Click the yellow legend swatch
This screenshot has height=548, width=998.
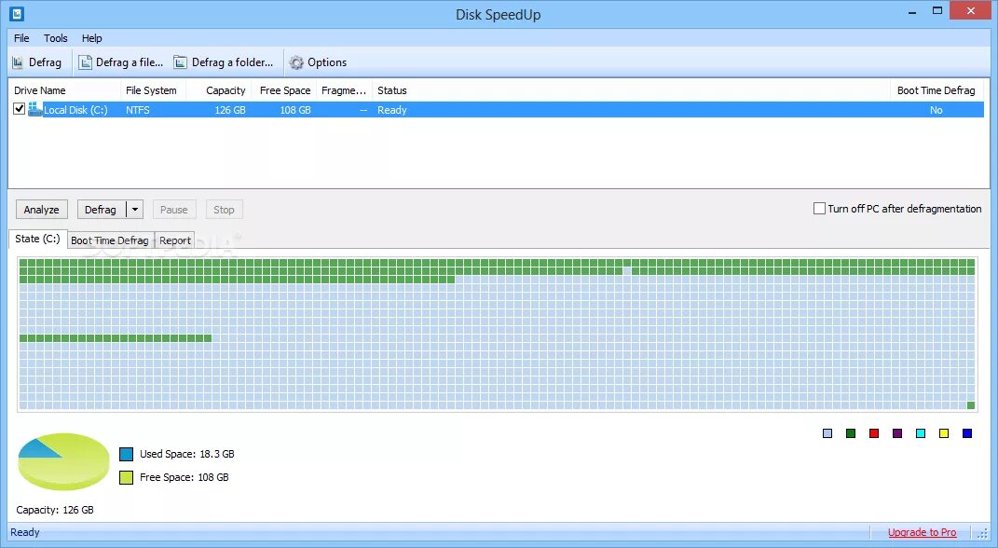tap(944, 433)
